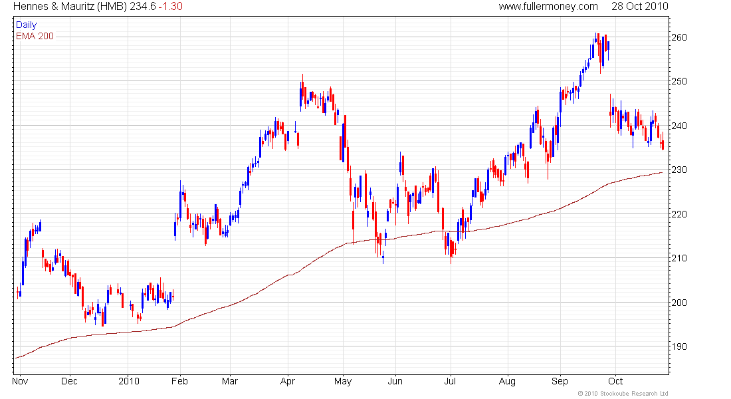Screen dimensions: 731x399
Task: Click the price change '-1.30'
Action: point(171,7)
